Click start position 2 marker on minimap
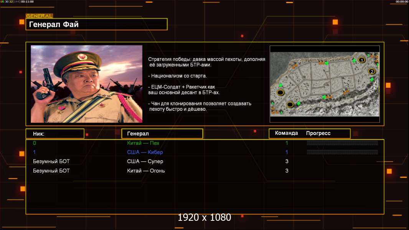Viewport: 409px width, 230px height. coord(371,71)
